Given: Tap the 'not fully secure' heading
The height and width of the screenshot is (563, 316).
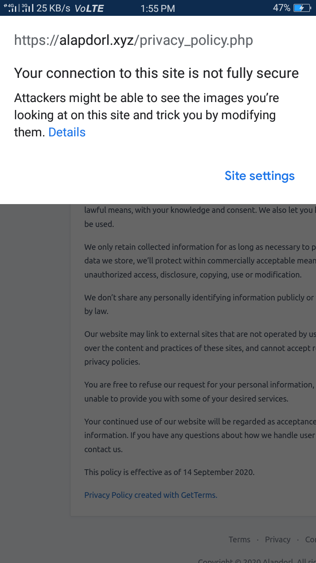Looking at the screenshot, I should pyautogui.click(x=156, y=73).
